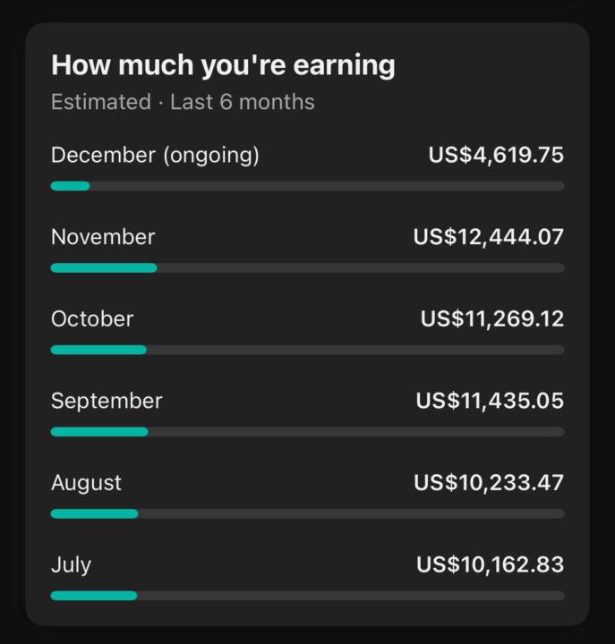Click the "How much you're earning" heading

223,65
